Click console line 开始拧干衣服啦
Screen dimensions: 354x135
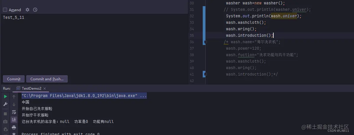point(35,115)
